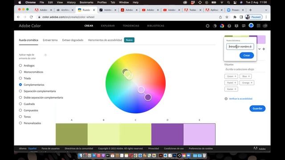
Task: Open the Chrome three-dot menu
Action: 266,17
